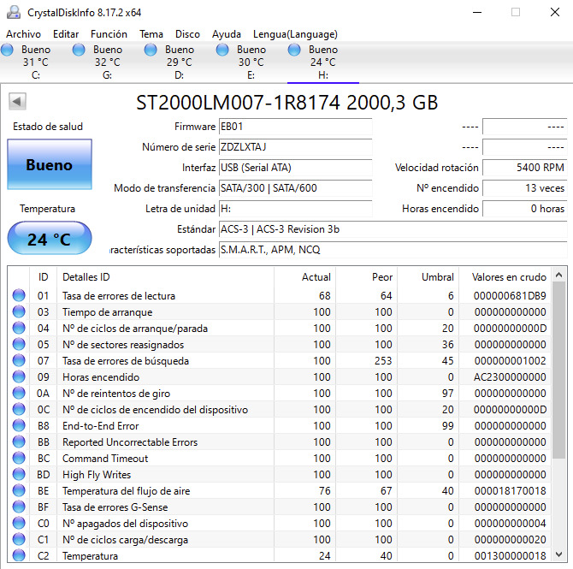Click the disk model title ST2000LM007-1R8174
Screen dimensions: 573x569
[286, 102]
